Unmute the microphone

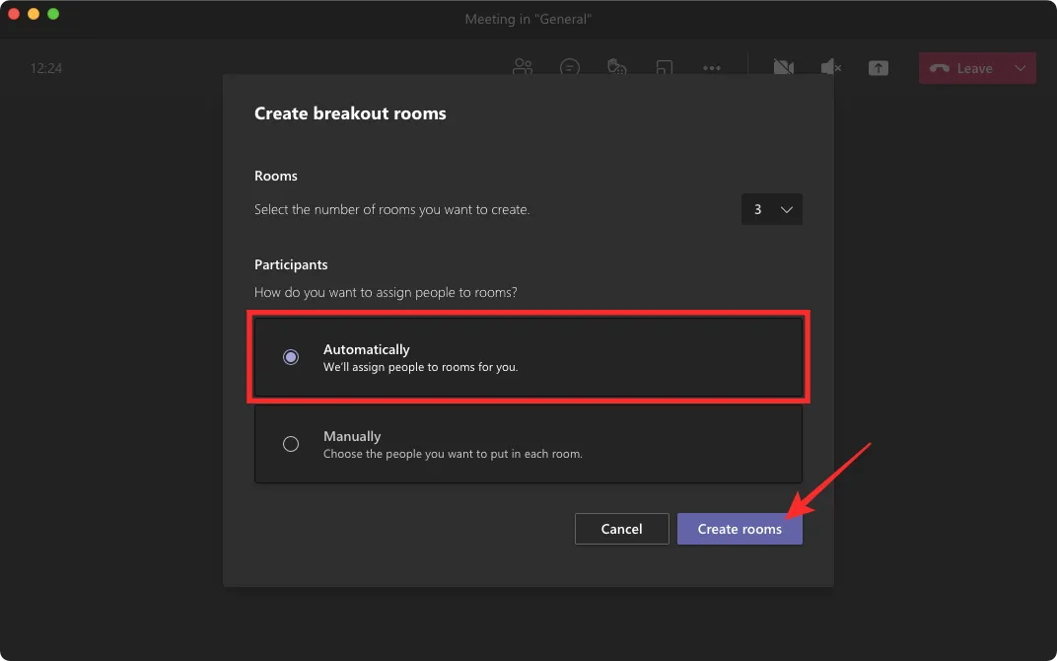pyautogui.click(x=829, y=67)
